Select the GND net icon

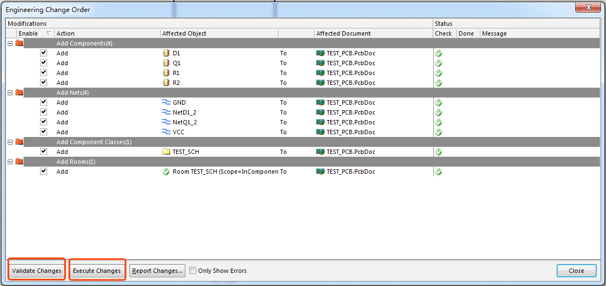(x=166, y=102)
